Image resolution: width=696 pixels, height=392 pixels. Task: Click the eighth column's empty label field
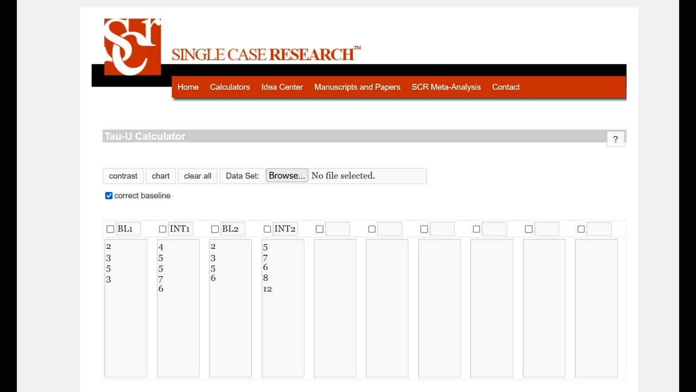point(494,229)
